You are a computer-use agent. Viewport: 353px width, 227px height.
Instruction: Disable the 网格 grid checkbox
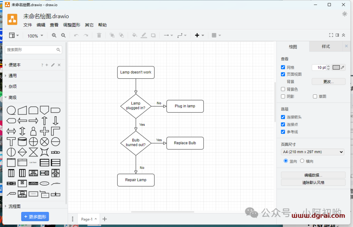(283, 67)
